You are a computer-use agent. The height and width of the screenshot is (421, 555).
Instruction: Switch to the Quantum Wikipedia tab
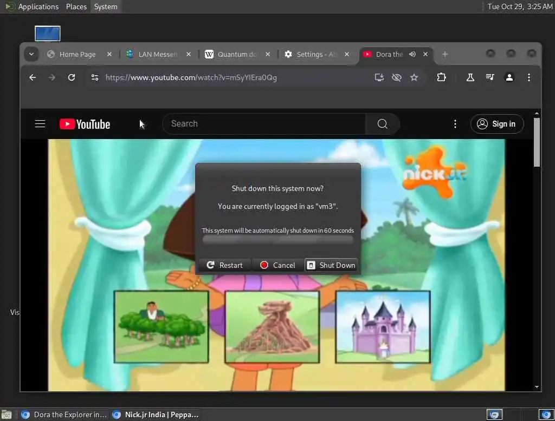(x=236, y=55)
